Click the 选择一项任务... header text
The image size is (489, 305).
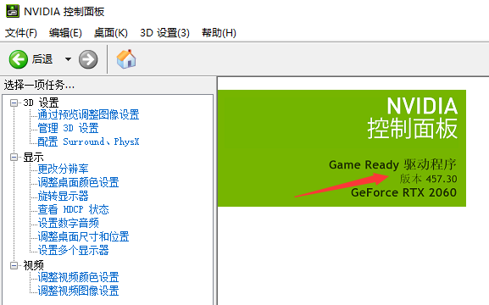coord(39,85)
